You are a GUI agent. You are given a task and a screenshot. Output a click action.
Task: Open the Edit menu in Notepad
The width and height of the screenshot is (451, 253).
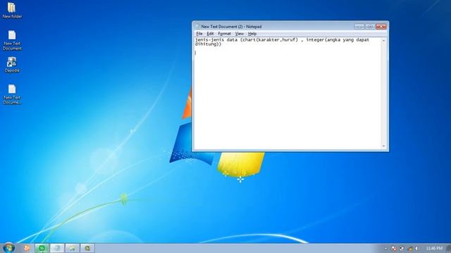(210, 34)
